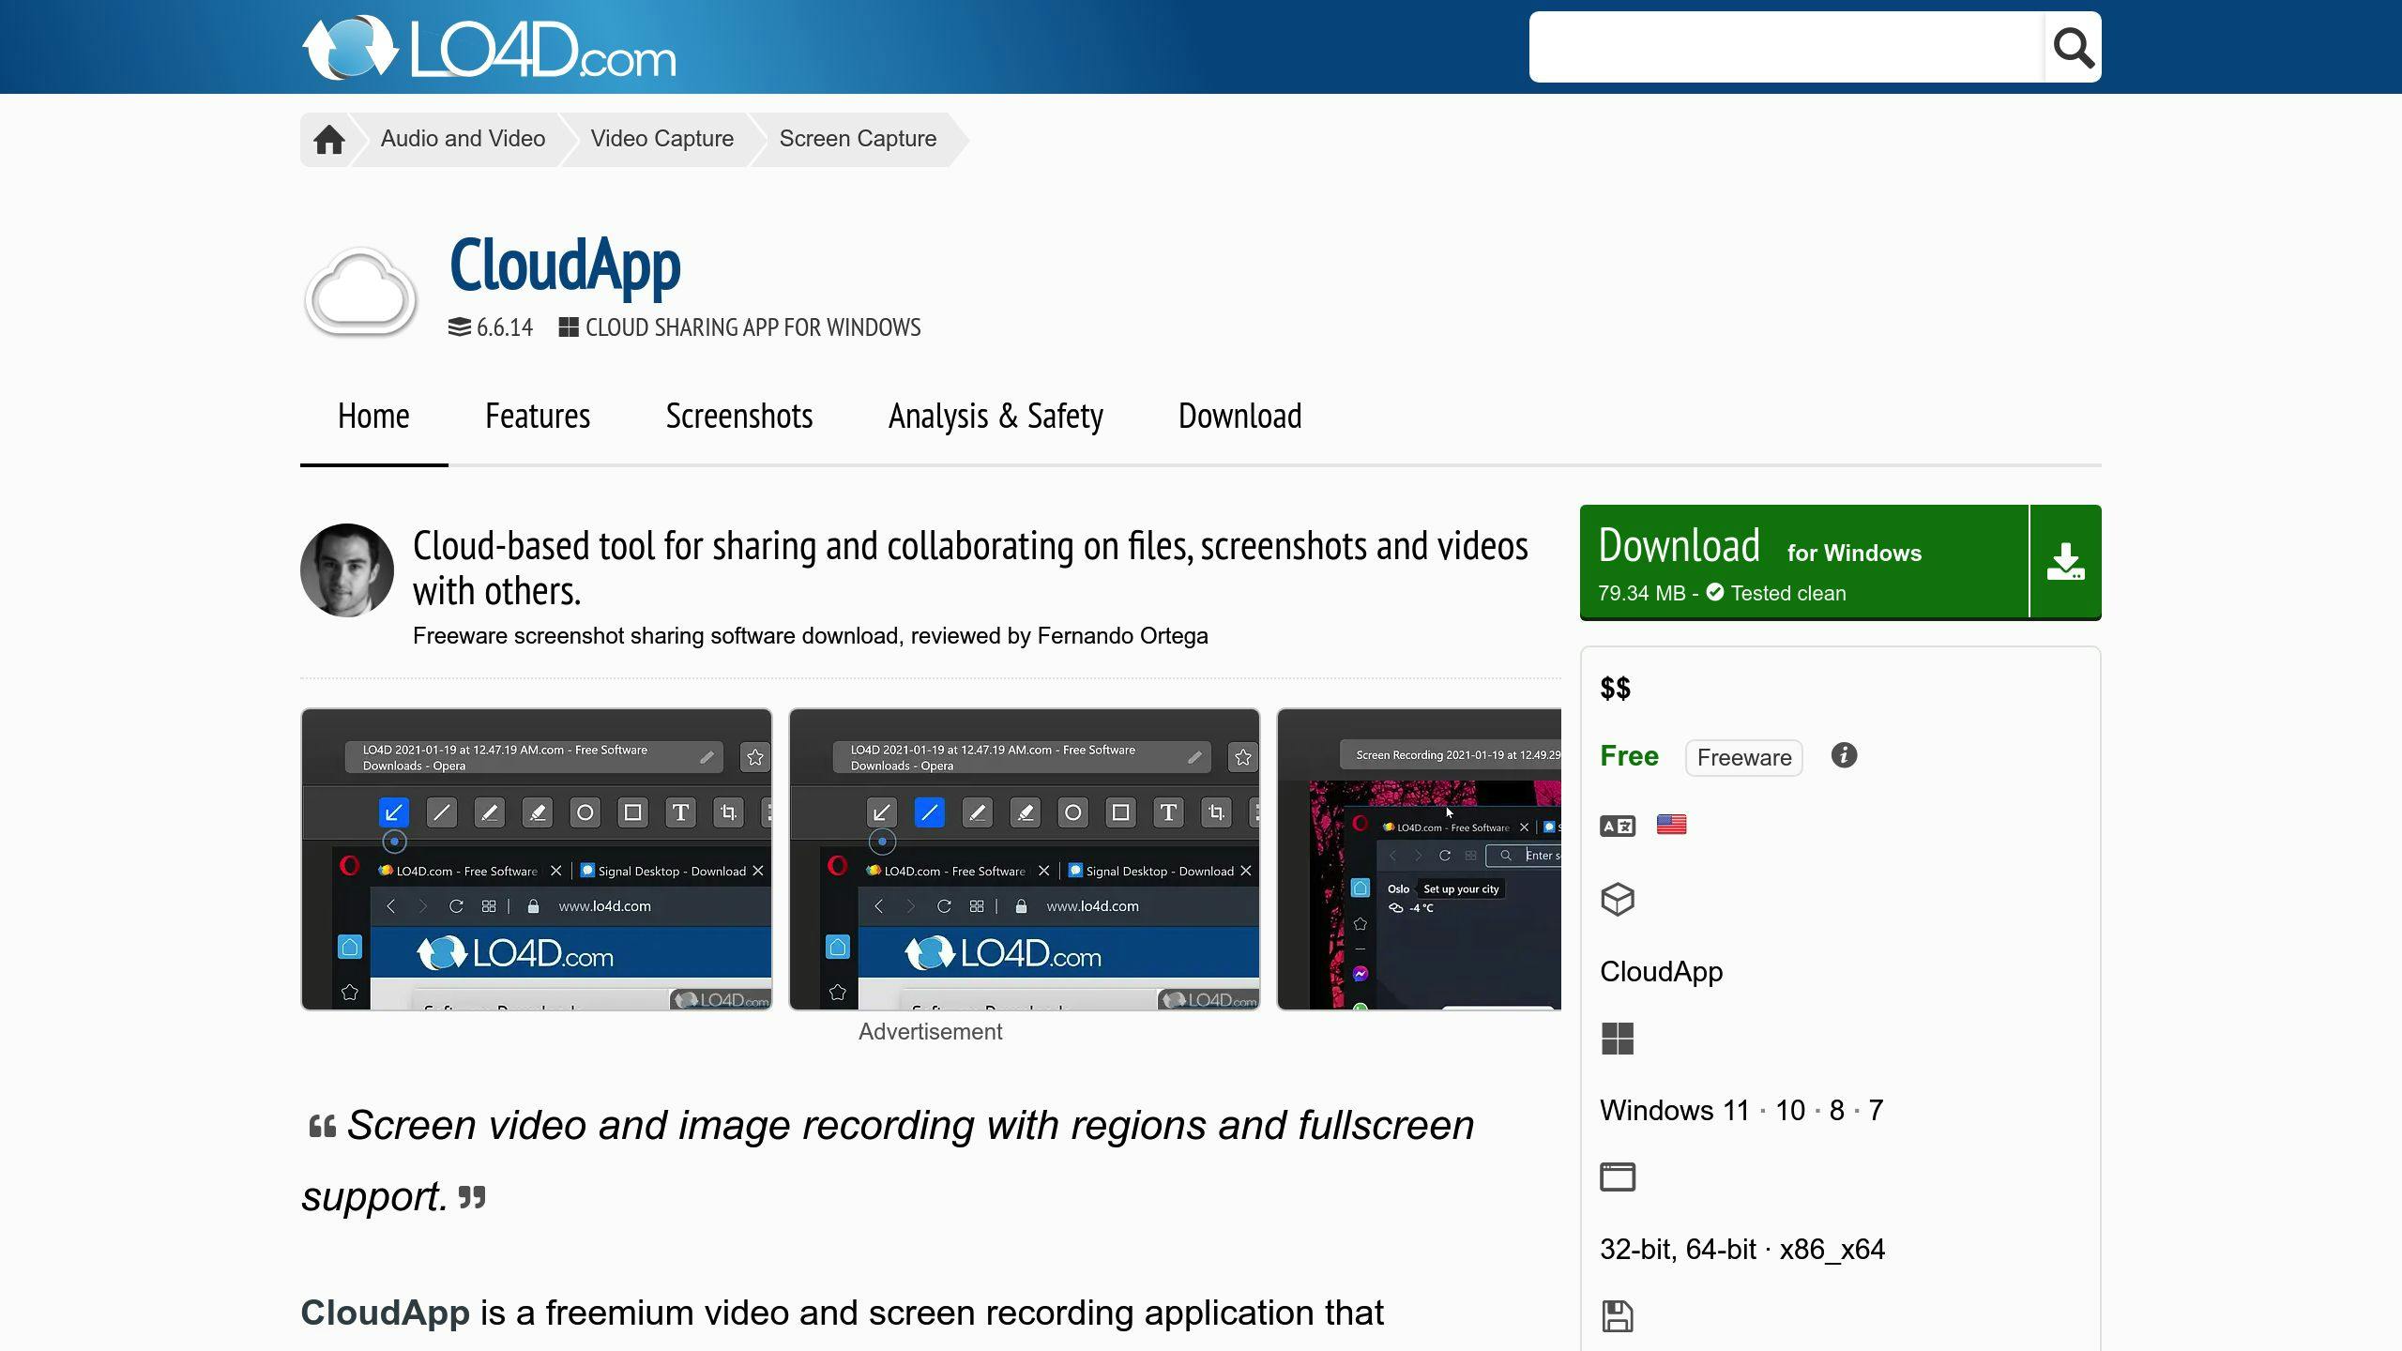This screenshot has width=2402, height=1351.
Task: Click the Windows 11 · 10 · 8 · 7 text
Action: [1741, 1110]
